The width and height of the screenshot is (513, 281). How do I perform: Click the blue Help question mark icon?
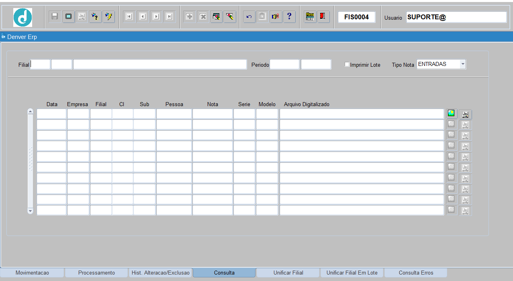coord(289,16)
